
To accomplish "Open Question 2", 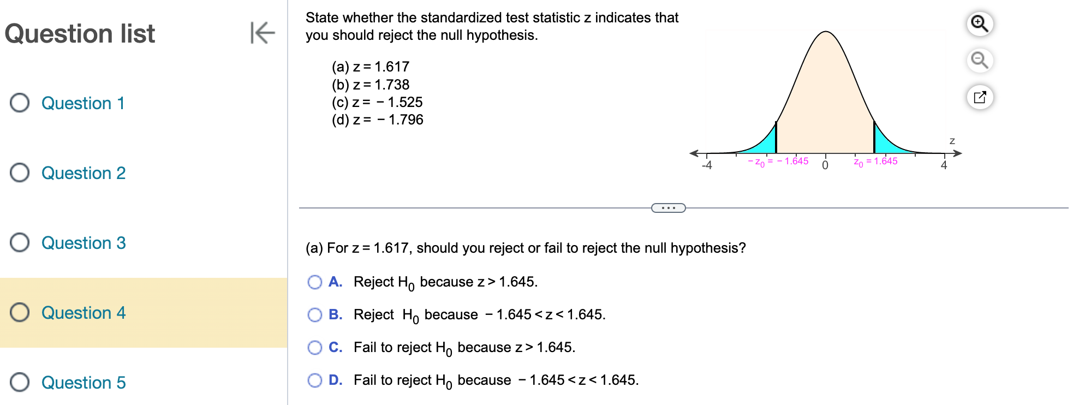I will (x=84, y=173).
